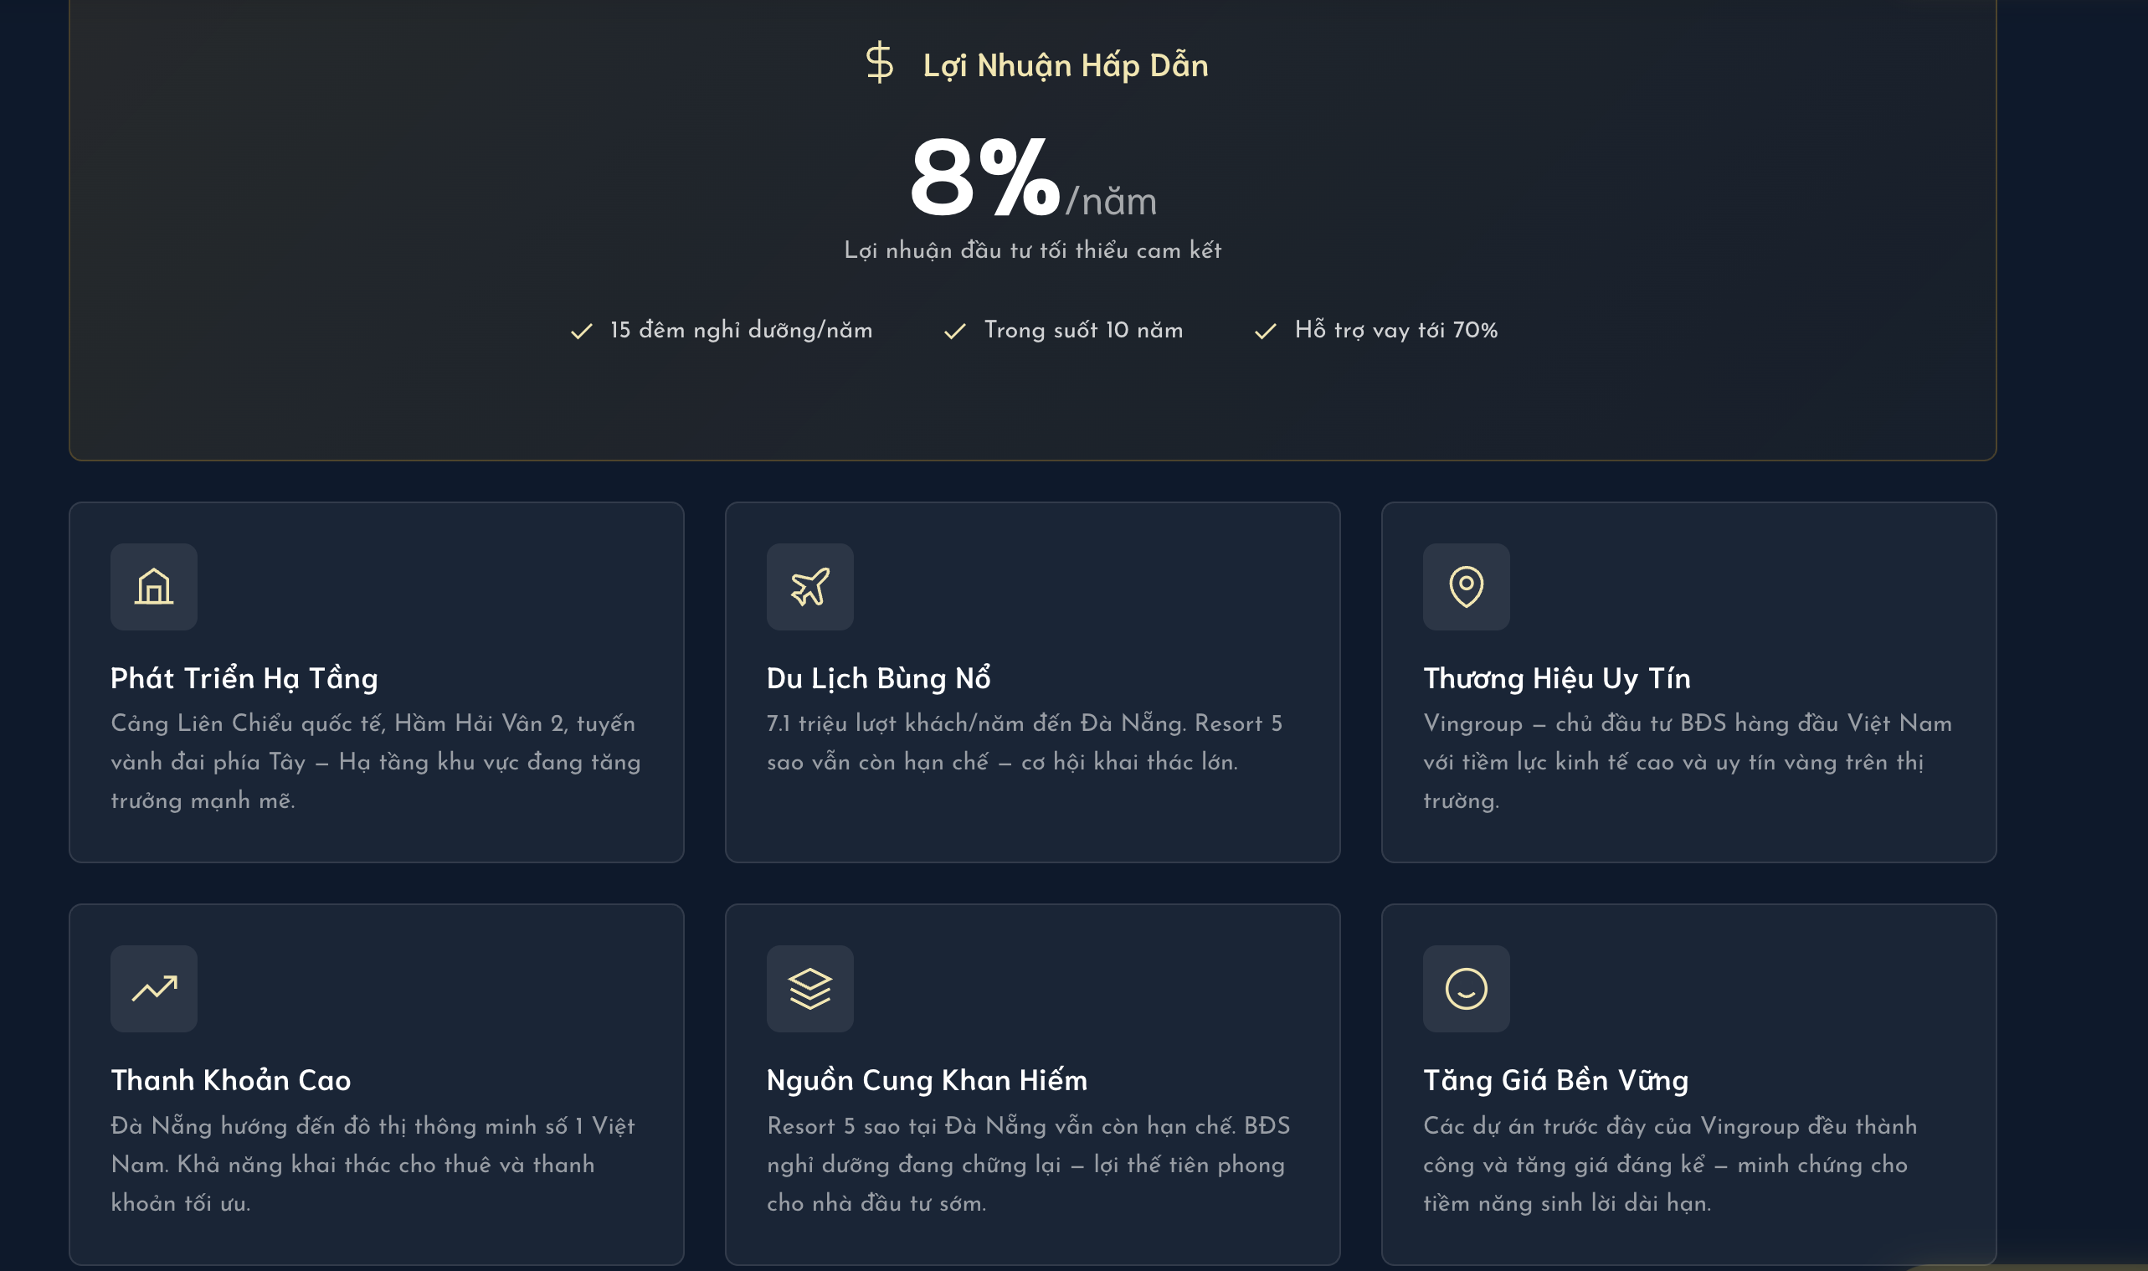Click the Hỗ trợ vay tới 70% text
This screenshot has height=1271, width=2148.
point(1395,331)
